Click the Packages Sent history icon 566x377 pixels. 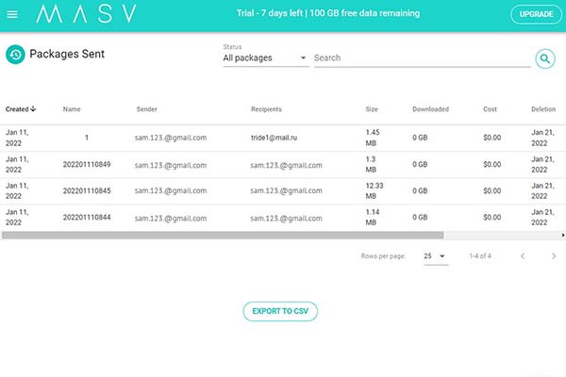tap(15, 55)
